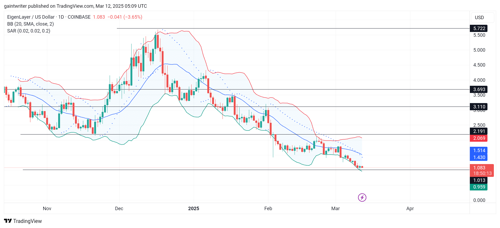500x228 pixels.
Task: Click the purple lightning bolt event icon
Action: pos(362,197)
